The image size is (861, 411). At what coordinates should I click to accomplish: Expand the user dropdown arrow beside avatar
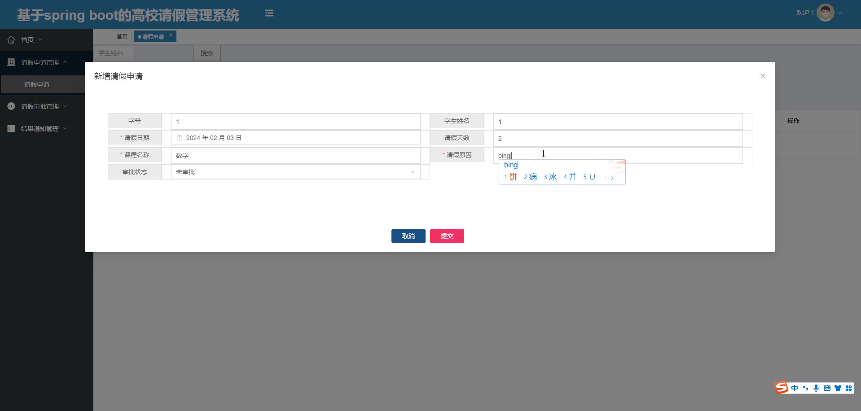click(840, 13)
